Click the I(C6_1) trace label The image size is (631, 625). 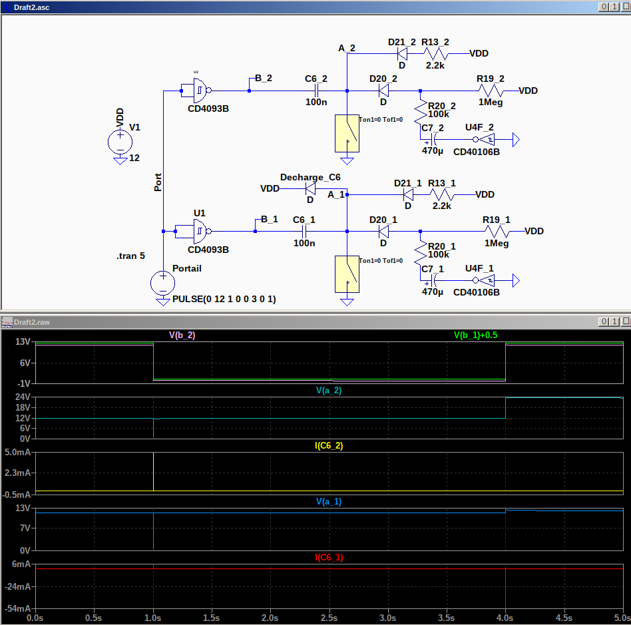(x=329, y=557)
